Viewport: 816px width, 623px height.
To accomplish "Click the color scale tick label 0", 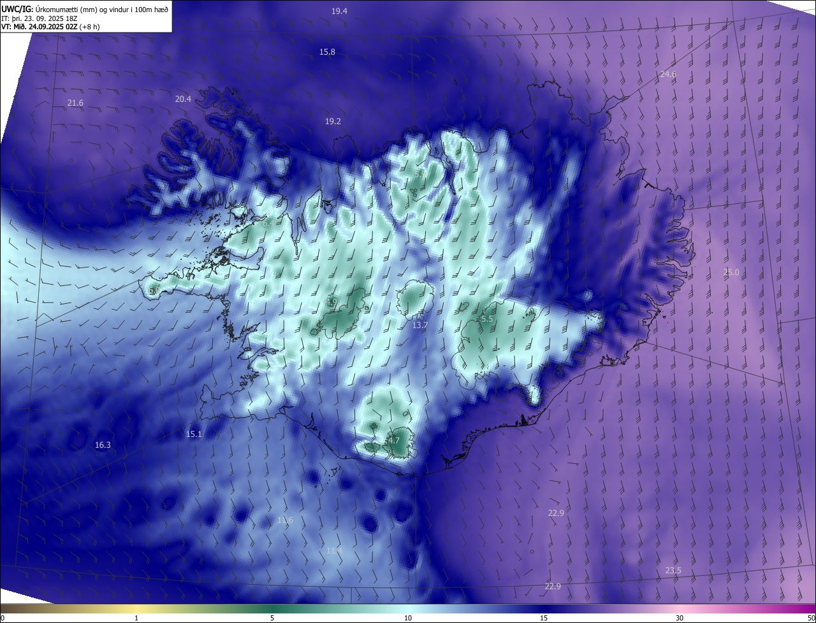I will coord(3,619).
